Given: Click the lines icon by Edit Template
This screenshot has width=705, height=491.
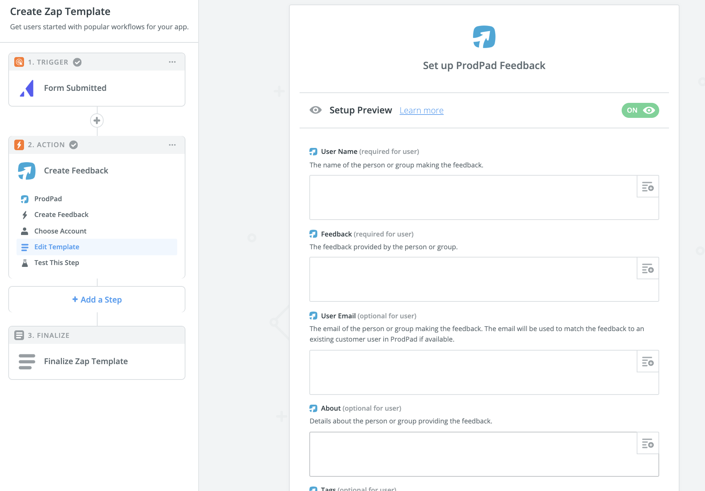Looking at the screenshot, I should tap(25, 247).
